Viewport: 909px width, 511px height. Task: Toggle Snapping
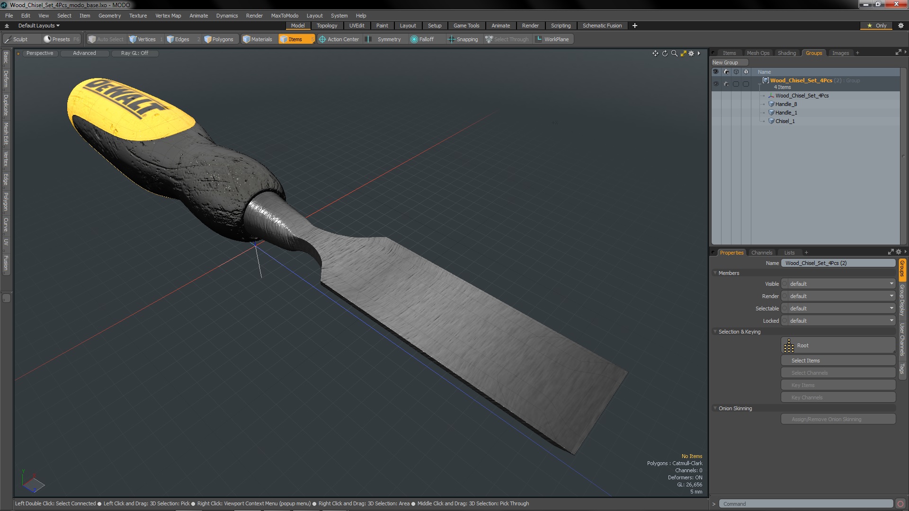(x=463, y=39)
